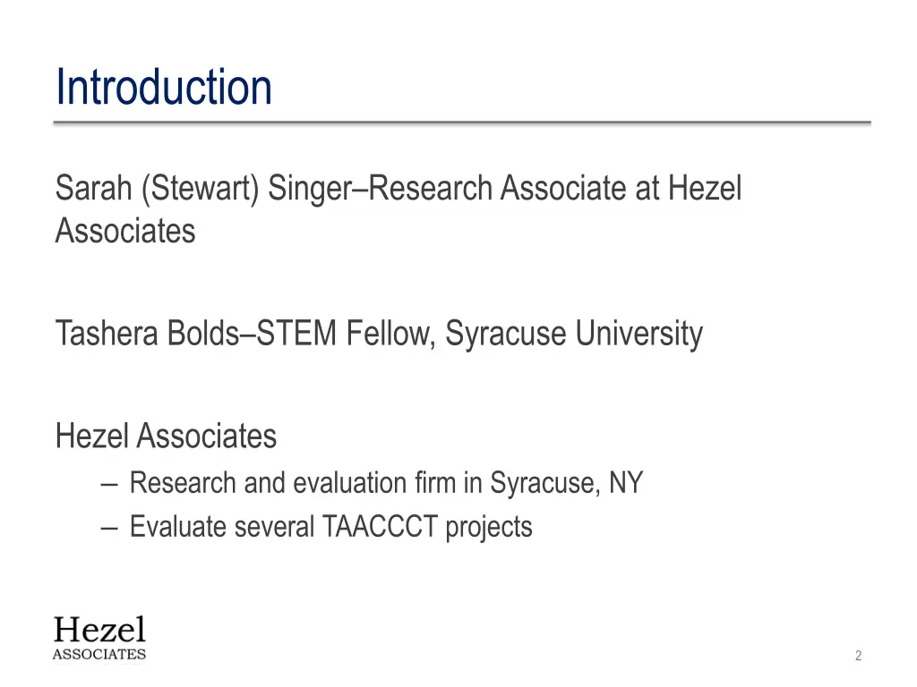This screenshot has height=687, width=917.
Task: Click the word projects in the last bullet
Action: click(x=489, y=528)
